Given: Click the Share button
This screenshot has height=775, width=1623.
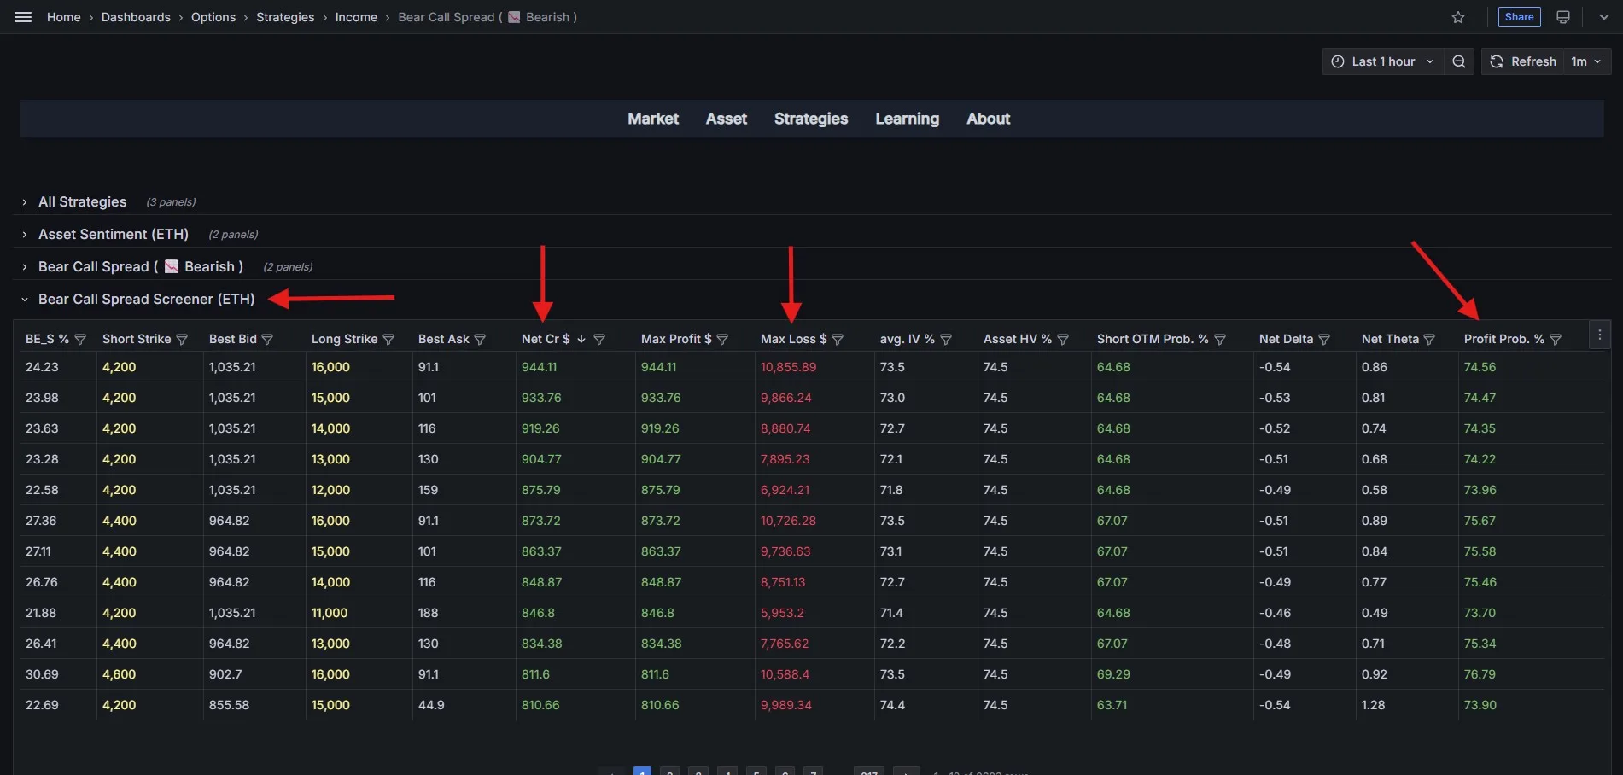Looking at the screenshot, I should click(x=1519, y=17).
